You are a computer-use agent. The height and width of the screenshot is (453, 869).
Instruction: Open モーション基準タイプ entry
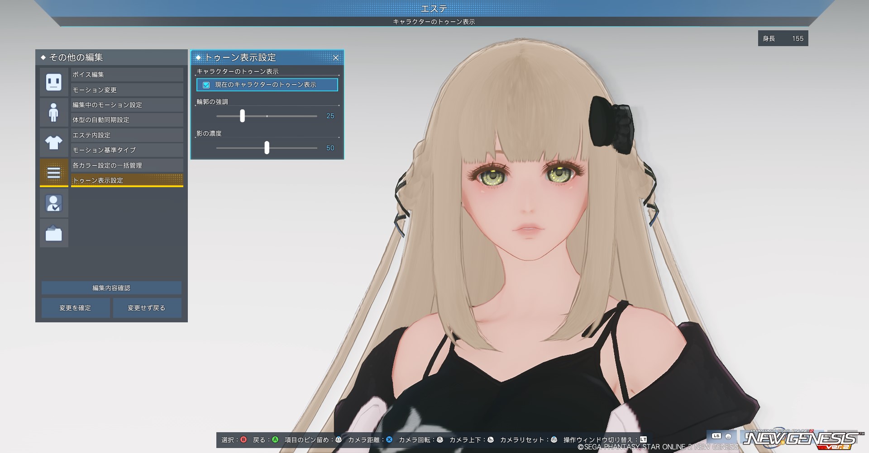coord(127,150)
